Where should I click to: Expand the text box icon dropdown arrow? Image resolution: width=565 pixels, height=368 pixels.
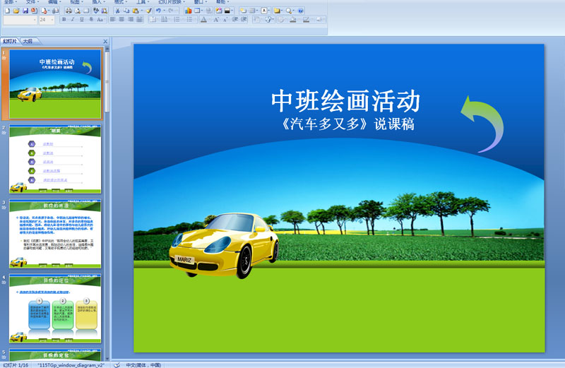point(269,11)
